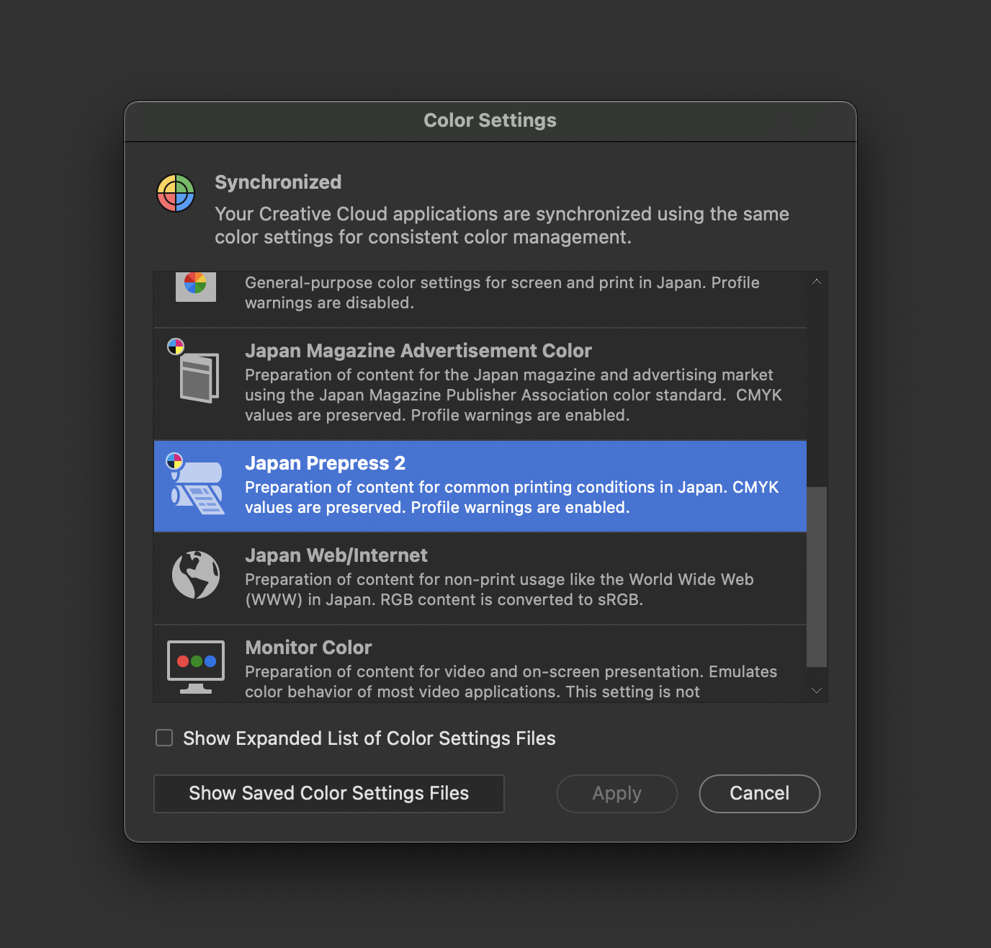
Task: Click the scroll down arrow in settings list
Action: (817, 690)
